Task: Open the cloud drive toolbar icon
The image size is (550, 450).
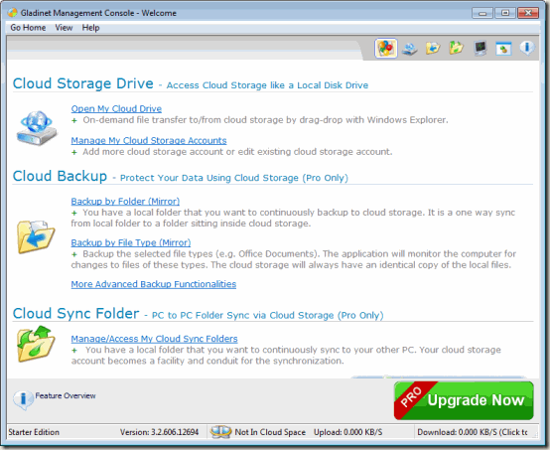Action: pos(410,49)
